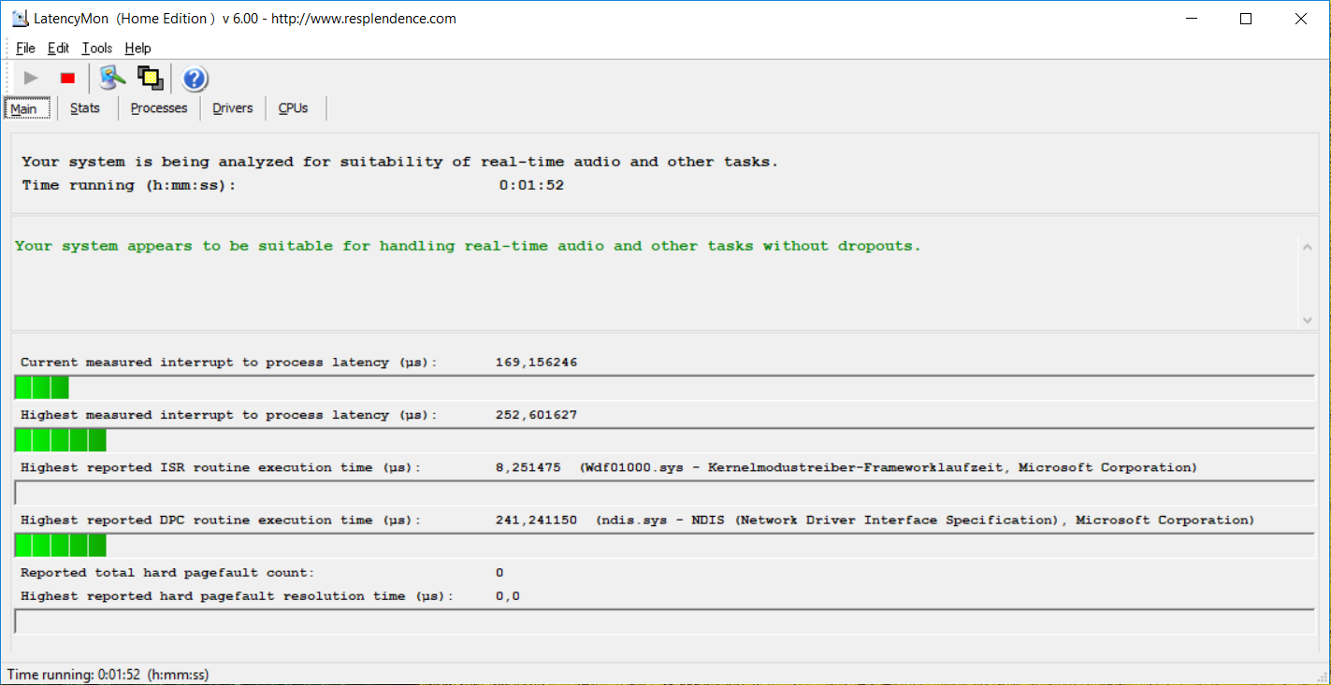Stop the latency monitor with red square
This screenshot has height=685, width=1331.
(x=67, y=78)
